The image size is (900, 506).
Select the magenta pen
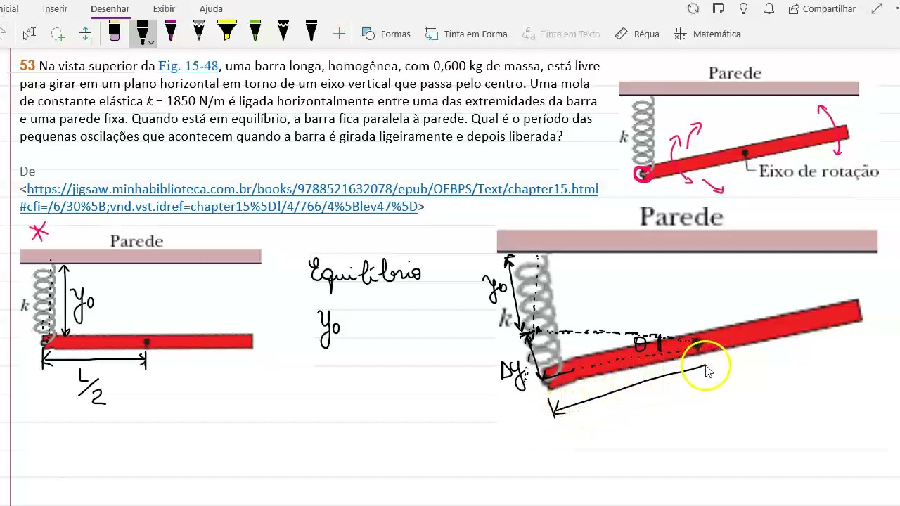click(171, 32)
